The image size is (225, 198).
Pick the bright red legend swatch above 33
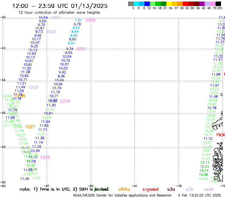tap(185, 4)
